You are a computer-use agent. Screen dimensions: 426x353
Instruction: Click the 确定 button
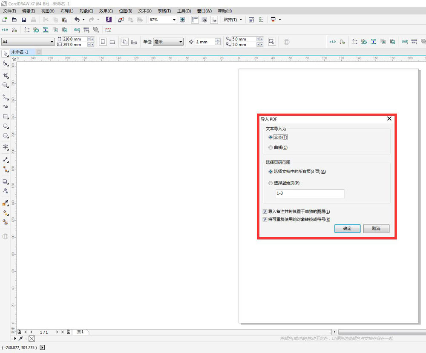347,229
